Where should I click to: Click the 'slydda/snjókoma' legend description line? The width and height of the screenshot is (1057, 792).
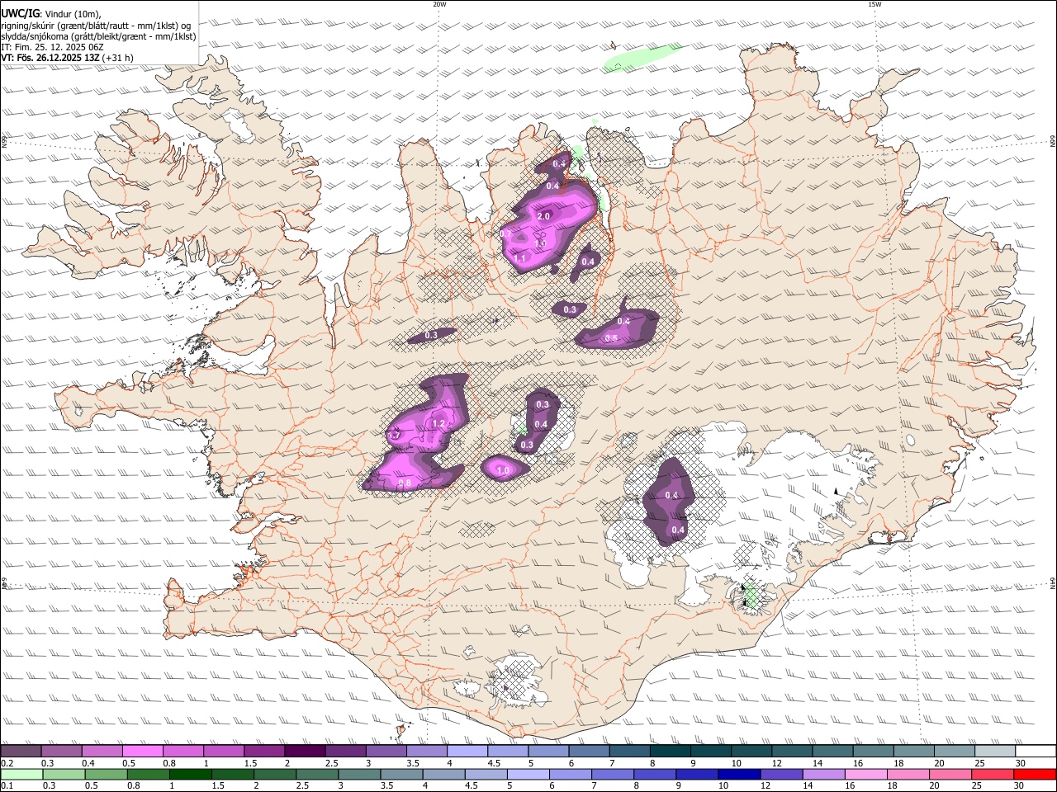[x=98, y=36]
